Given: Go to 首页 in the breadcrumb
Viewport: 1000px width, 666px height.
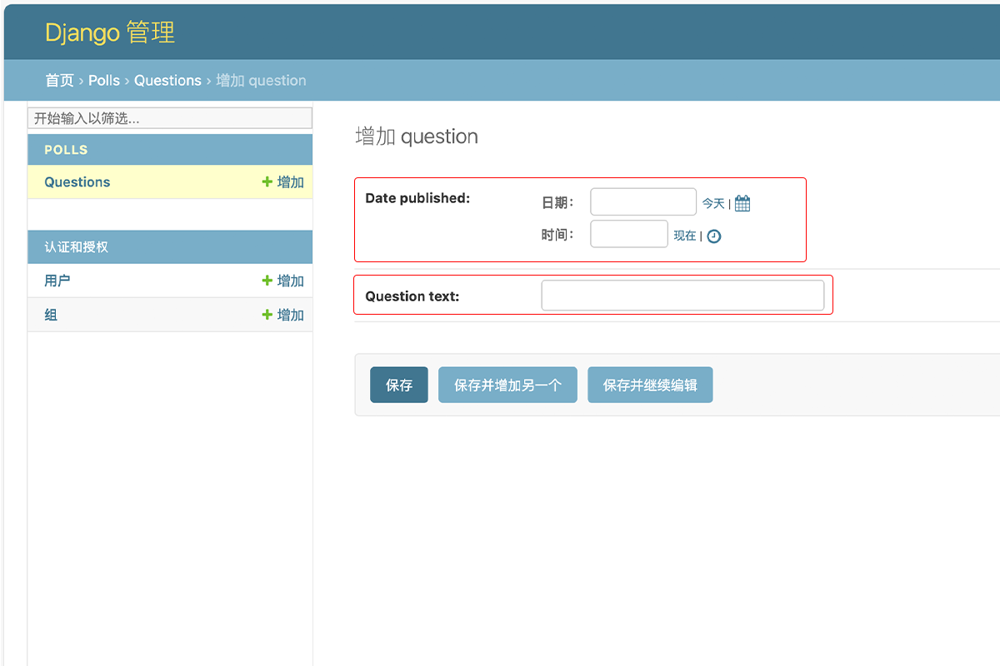Looking at the screenshot, I should tap(59, 81).
